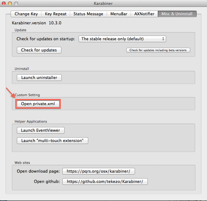This screenshot has width=207, height=201.
Task: Click the "Check for updates on startup:" label
Action: click(x=46, y=39)
